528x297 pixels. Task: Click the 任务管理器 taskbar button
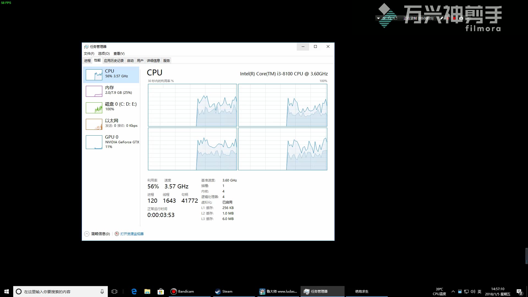pyautogui.click(x=323, y=291)
